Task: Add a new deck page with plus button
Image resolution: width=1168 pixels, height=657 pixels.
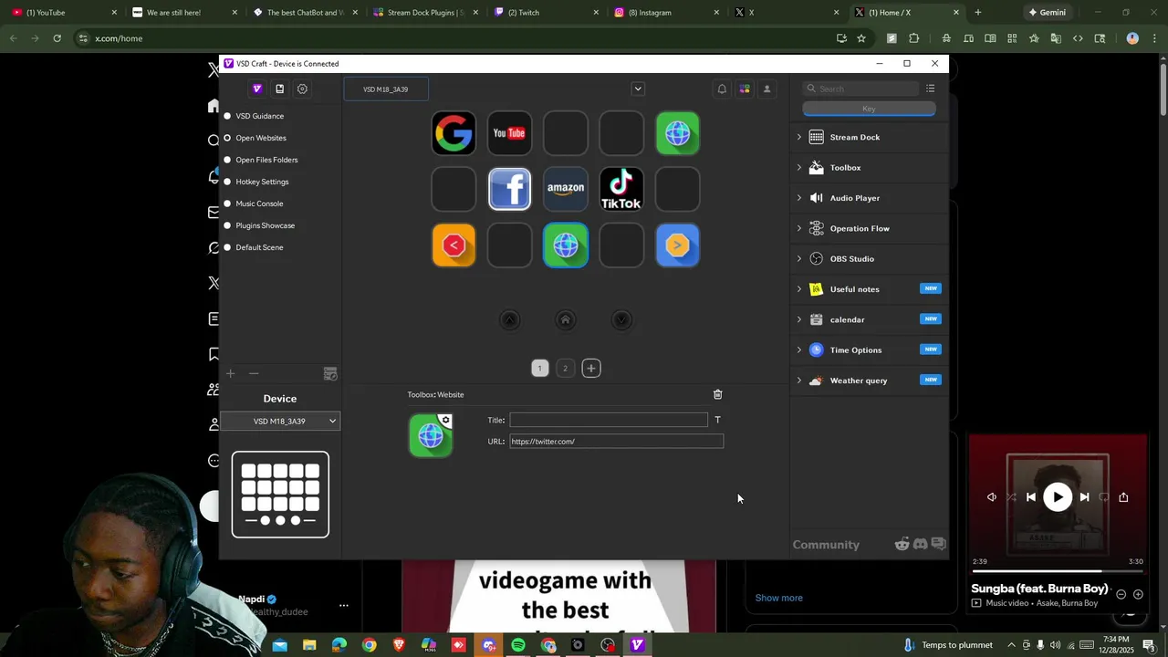Action: tap(591, 369)
